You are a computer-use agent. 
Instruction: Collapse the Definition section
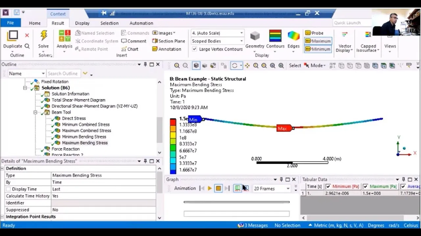pos(2,168)
